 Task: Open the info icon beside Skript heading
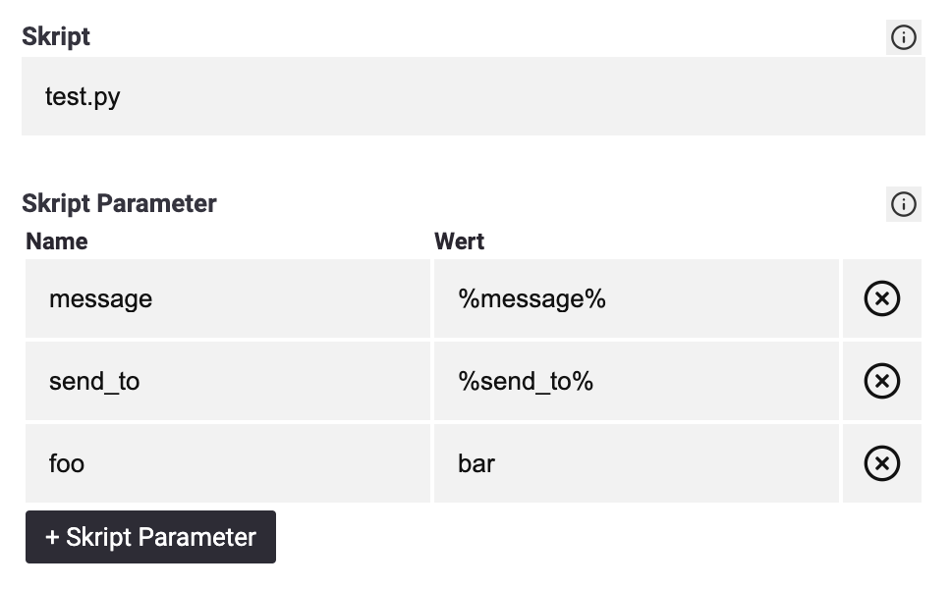[903, 37]
